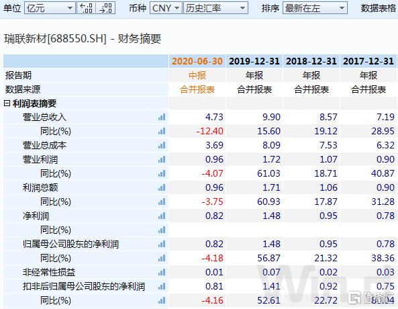Click the 营业总收入 row label
Screen dimensions: 398x309
(x=44, y=117)
